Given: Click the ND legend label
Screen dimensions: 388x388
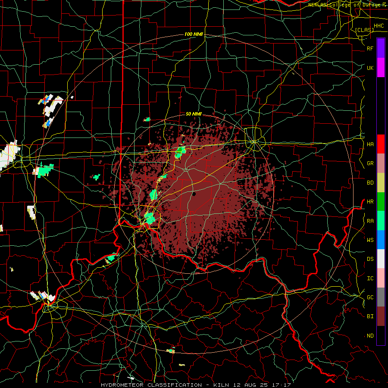Looking at the screenshot, I should click(x=370, y=336).
